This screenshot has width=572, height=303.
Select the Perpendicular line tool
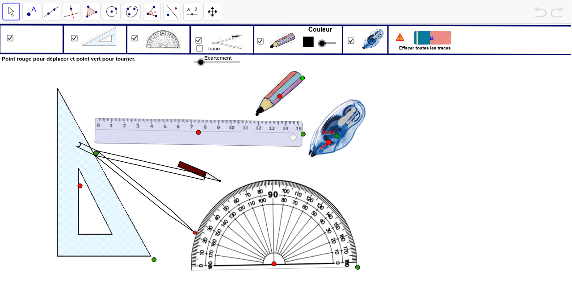[x=71, y=11]
